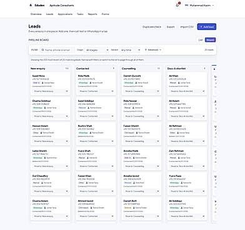Open stage dropdown on Danish Butt card
The width and height of the screenshot is (245, 230).
coord(142,216)
